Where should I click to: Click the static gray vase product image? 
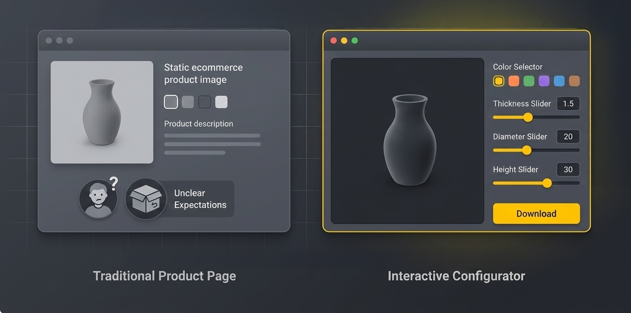pos(102,112)
